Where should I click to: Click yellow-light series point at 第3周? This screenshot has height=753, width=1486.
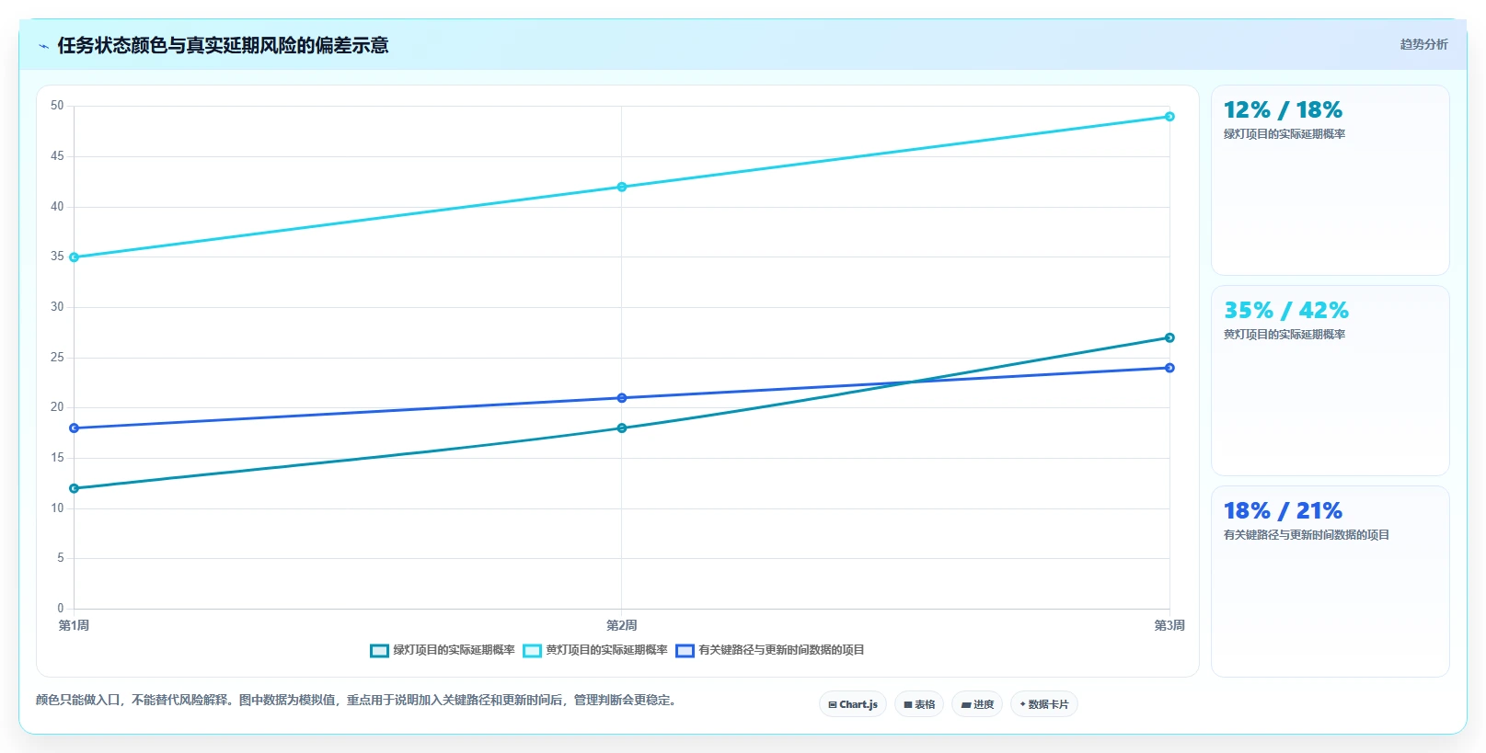[1169, 117]
